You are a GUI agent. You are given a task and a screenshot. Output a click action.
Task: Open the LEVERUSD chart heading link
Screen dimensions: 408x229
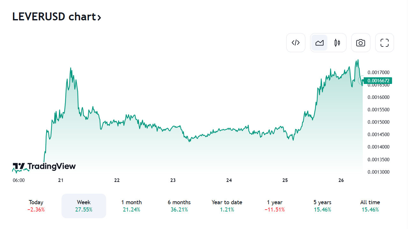pyautogui.click(x=54, y=17)
